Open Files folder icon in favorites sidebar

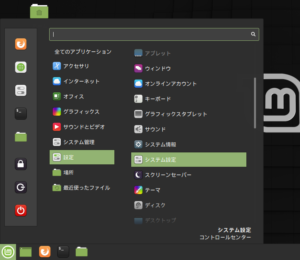[21, 137]
